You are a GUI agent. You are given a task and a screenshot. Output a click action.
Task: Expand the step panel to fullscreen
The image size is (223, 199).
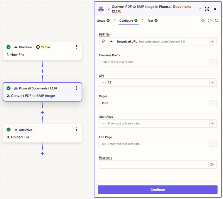click(x=207, y=9)
